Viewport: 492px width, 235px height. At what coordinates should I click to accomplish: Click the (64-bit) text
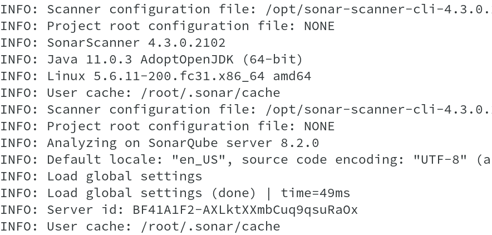(273, 59)
